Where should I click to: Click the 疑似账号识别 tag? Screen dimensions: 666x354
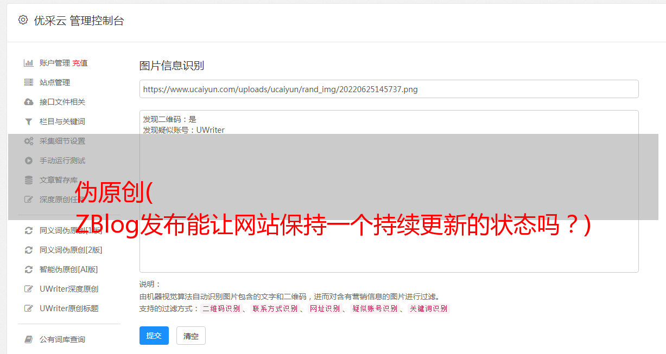[x=375, y=308]
